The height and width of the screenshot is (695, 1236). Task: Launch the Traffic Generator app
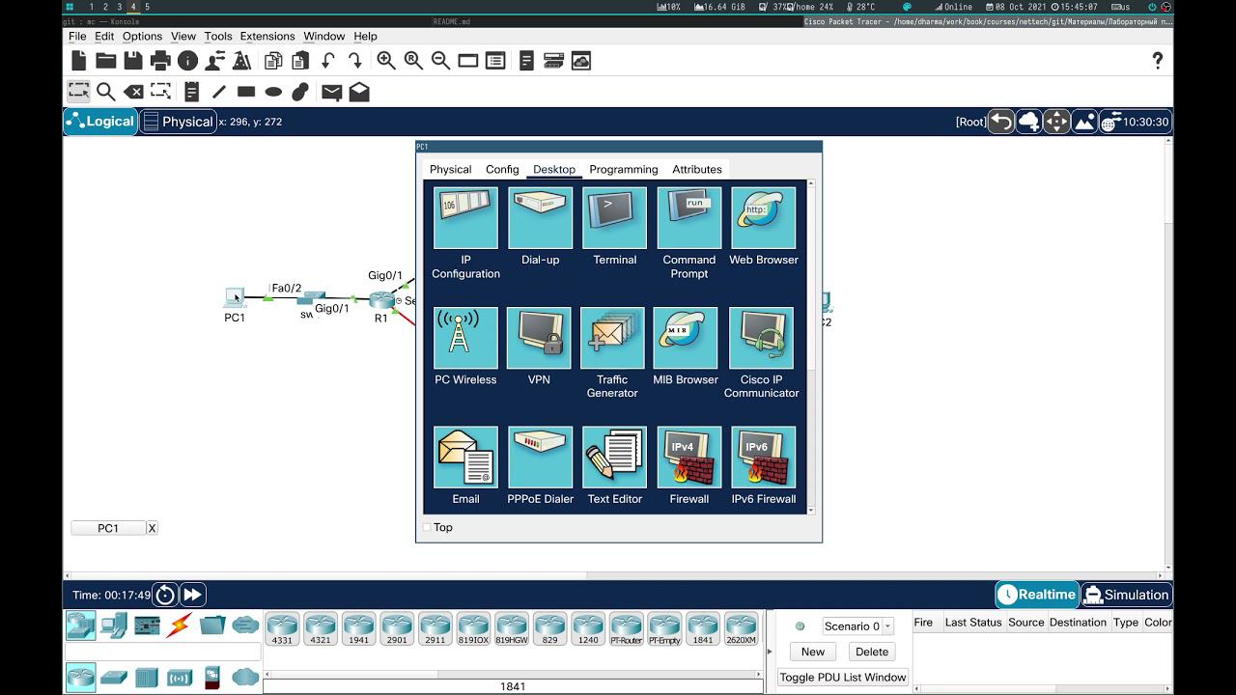pos(612,338)
